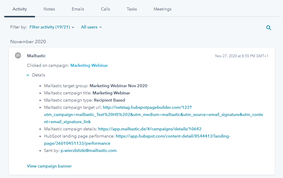283x178 pixels.
Task: Open the app.mailtastic.de campaign details link
Action: point(150,129)
